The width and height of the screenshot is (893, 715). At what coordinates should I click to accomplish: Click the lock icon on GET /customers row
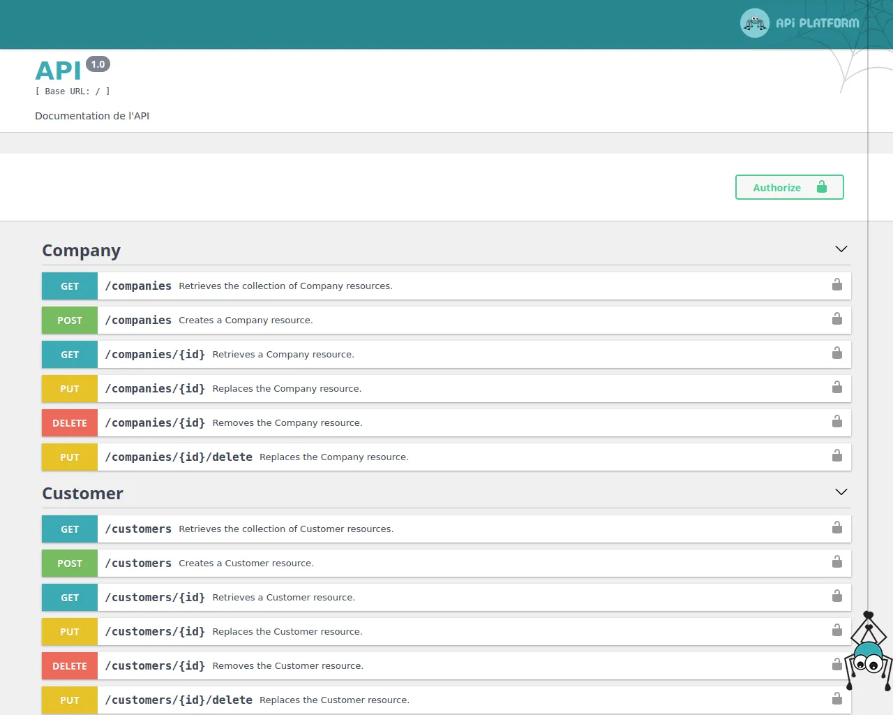[x=836, y=528]
